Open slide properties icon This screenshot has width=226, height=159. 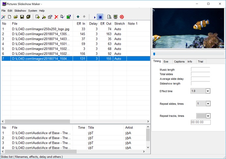coord(50,17)
